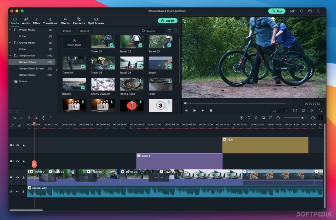The height and width of the screenshot is (220, 336).
Task: Open the audio mixer icon
Action: coord(263,118)
